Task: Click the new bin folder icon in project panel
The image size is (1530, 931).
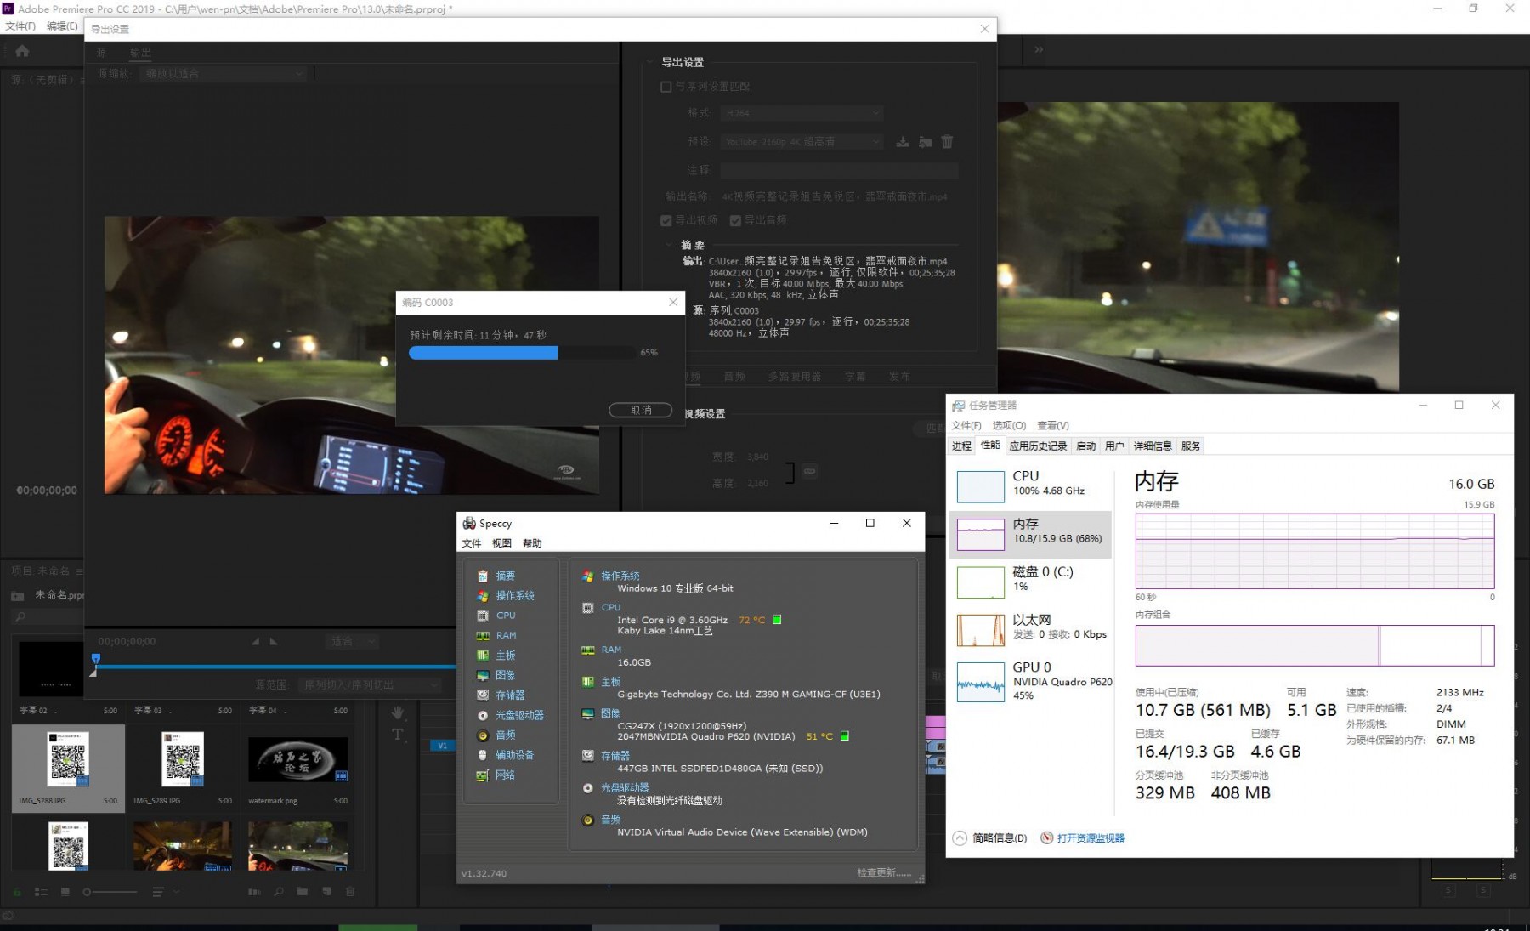Action: coord(303,892)
